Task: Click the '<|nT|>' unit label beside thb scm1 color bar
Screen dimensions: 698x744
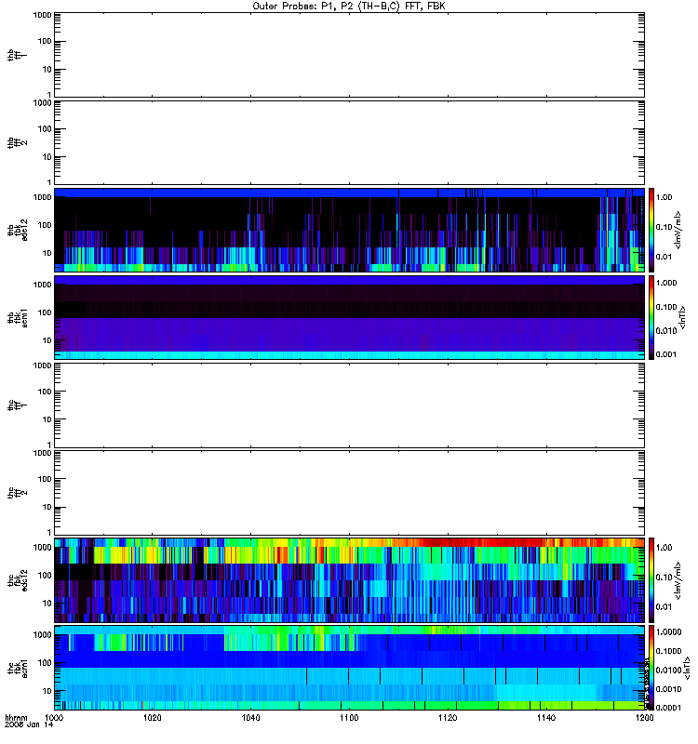Action: coord(683,317)
